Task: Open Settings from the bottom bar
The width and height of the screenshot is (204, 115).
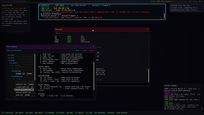Action: coord(100,113)
